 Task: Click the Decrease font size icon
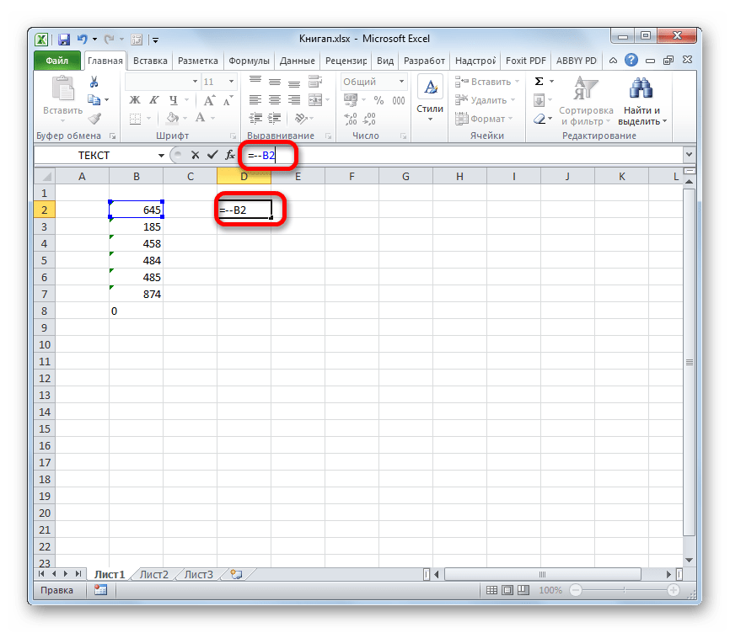click(x=228, y=100)
